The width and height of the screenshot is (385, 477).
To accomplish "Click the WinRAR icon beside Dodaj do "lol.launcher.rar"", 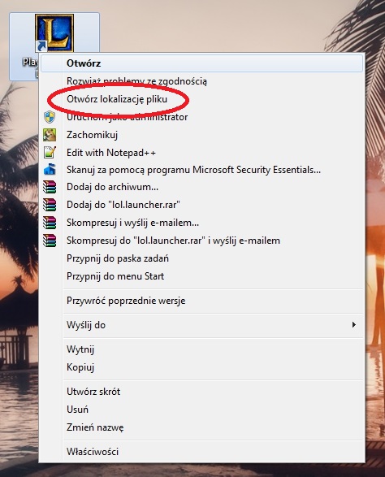I will (x=50, y=205).
